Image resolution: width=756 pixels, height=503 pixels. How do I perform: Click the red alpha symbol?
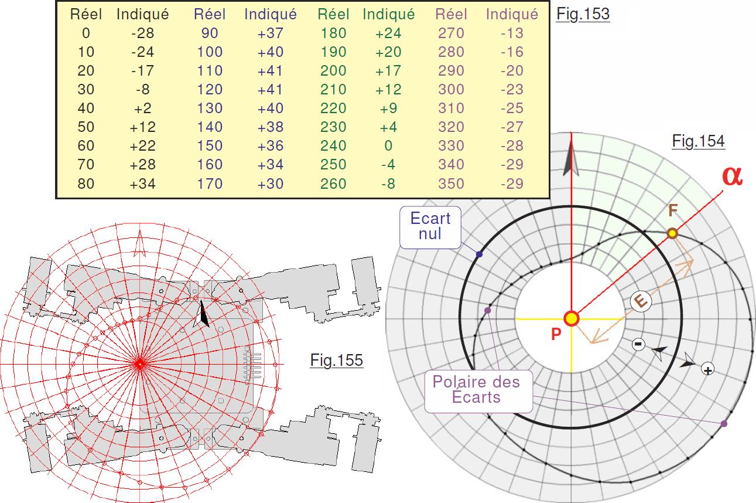tap(732, 176)
